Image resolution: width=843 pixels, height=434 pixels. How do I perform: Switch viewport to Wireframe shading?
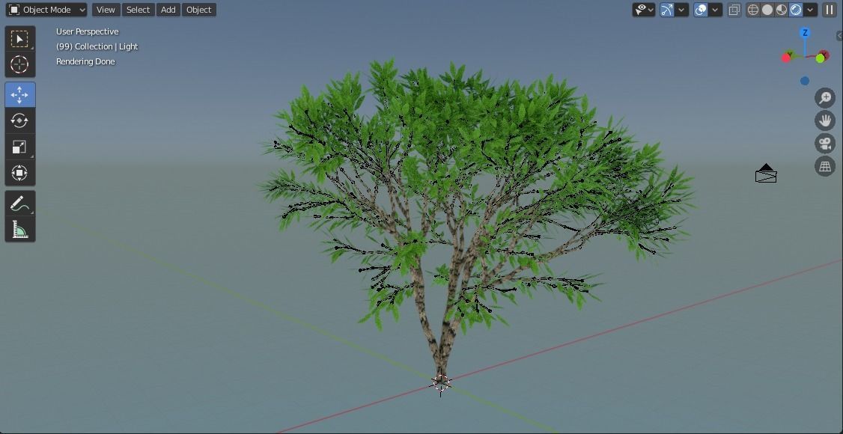tap(754, 9)
